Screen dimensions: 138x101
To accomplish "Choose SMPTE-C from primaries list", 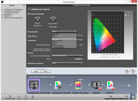I will tap(64, 42).
